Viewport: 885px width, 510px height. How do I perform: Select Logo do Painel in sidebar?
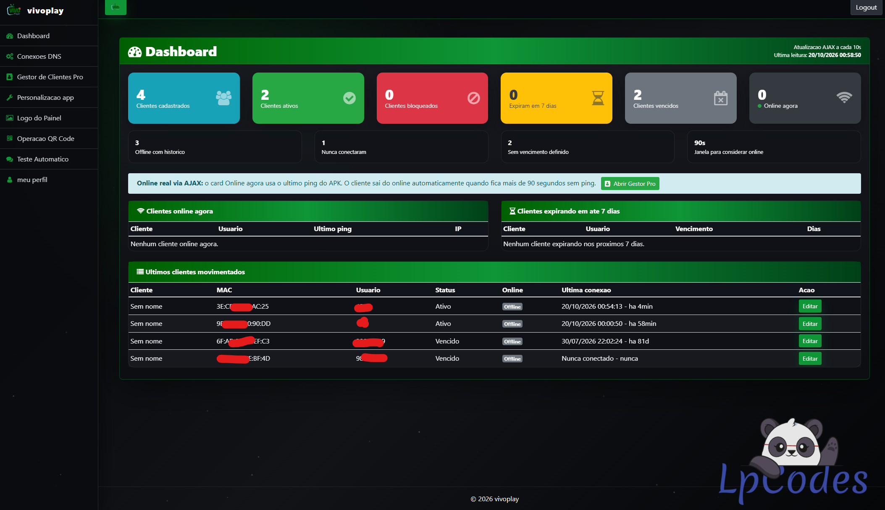49,118
